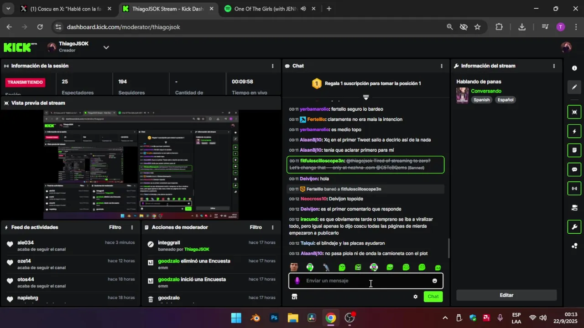Open the Filtro dropdown in Feed de actividades
The width and height of the screenshot is (584, 328).
coord(115,227)
